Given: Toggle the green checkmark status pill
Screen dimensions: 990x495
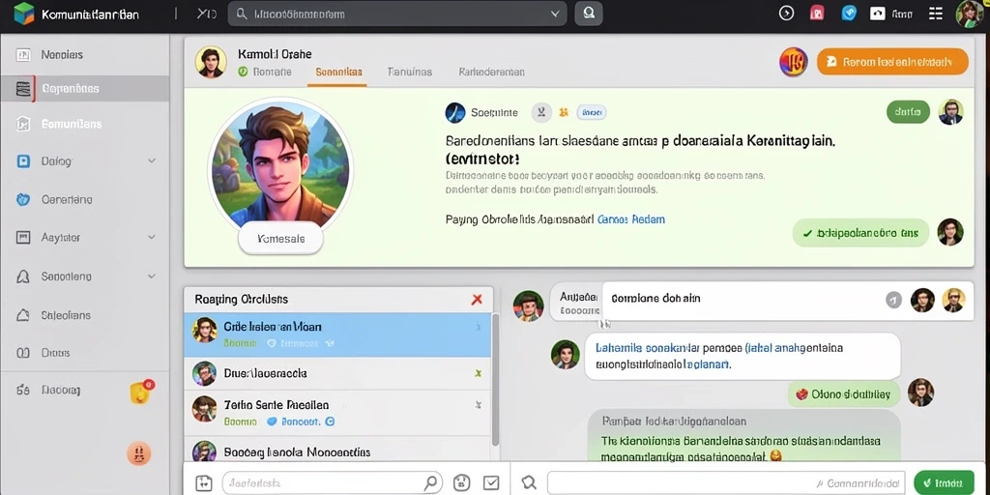Looking at the screenshot, I should [x=859, y=233].
